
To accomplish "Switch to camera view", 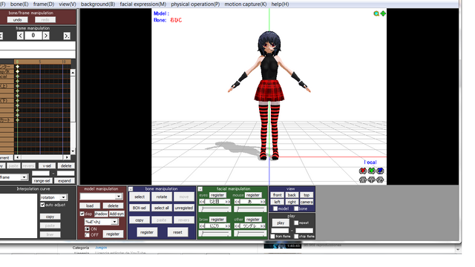I will pos(307,202).
